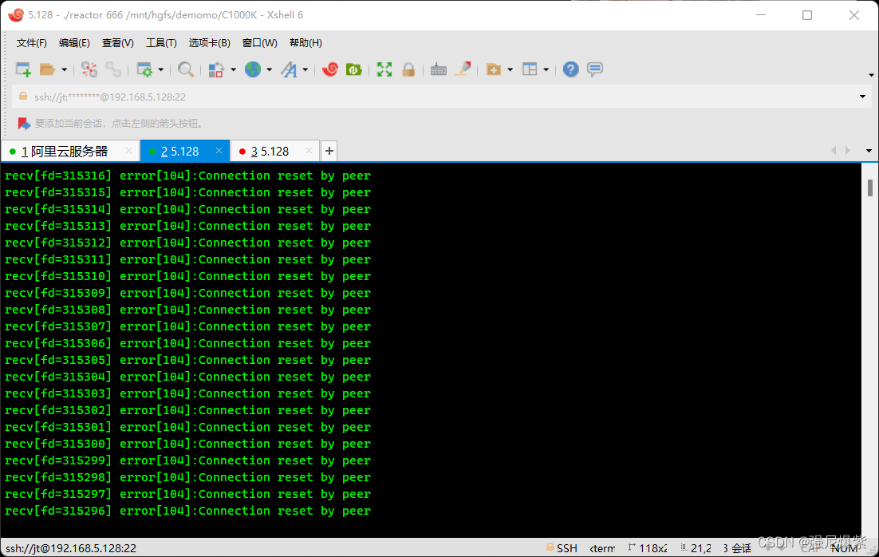Expand the folder dropdown arrow
The image size is (879, 557).
click(x=510, y=69)
